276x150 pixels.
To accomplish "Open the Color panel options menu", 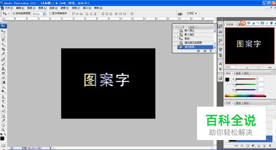I will tap(274, 74).
